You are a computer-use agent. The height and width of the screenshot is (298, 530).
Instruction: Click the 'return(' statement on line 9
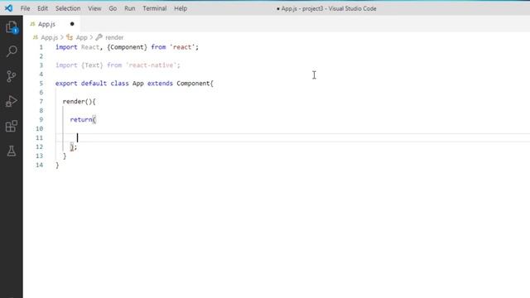tap(83, 119)
